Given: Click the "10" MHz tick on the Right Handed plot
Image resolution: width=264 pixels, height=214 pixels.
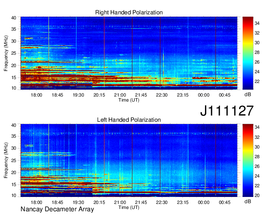Looking at the screenshot, I should click(x=14, y=88).
